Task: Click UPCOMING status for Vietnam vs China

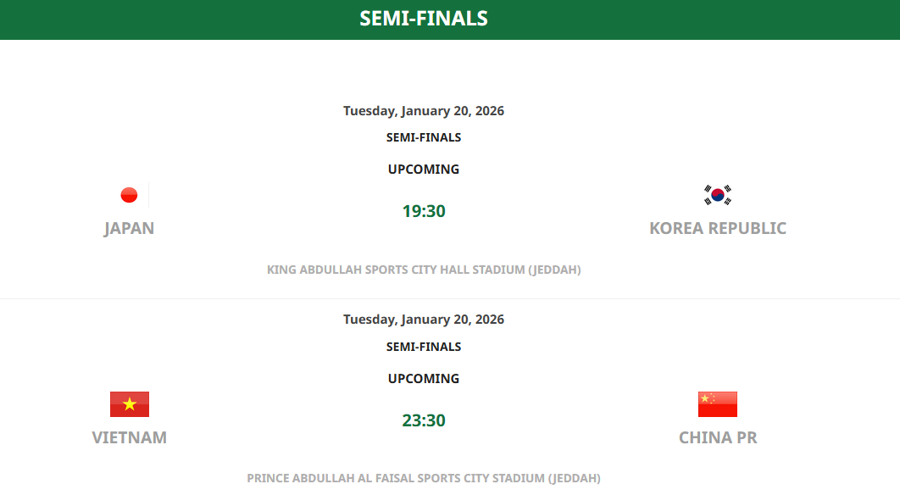Action: pyautogui.click(x=424, y=379)
